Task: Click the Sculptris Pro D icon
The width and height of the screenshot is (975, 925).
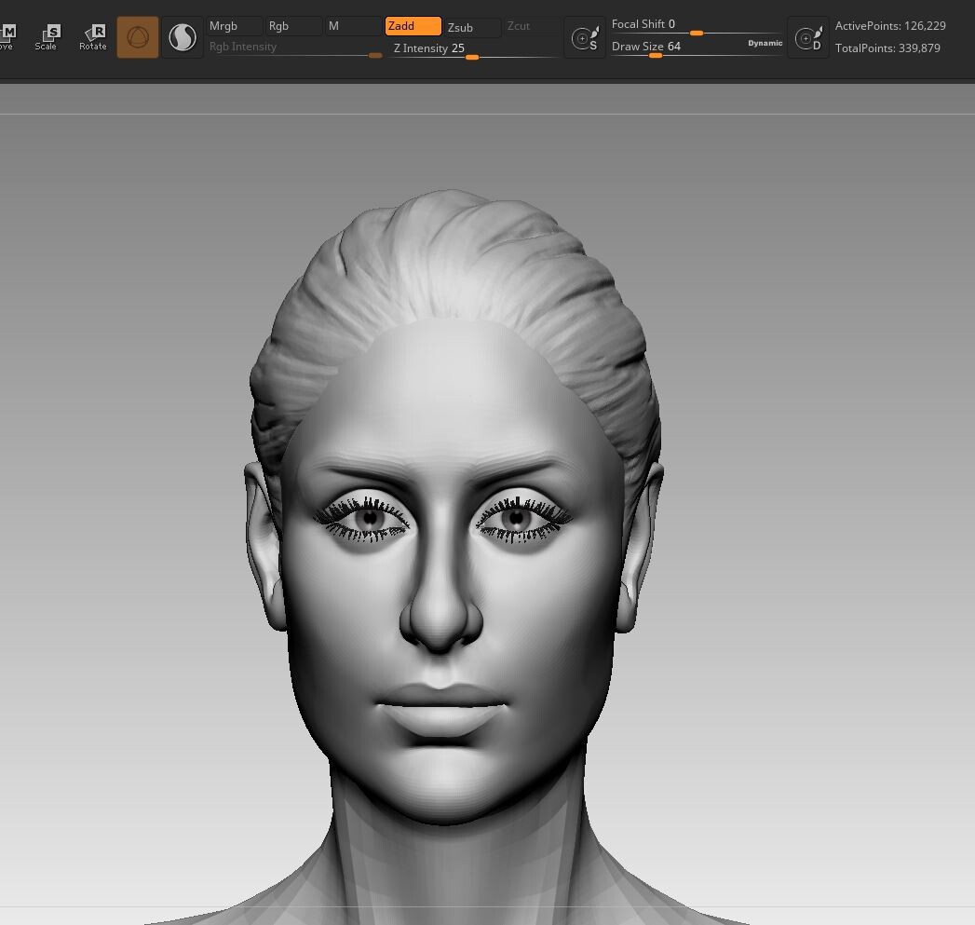Action: pyautogui.click(x=807, y=37)
